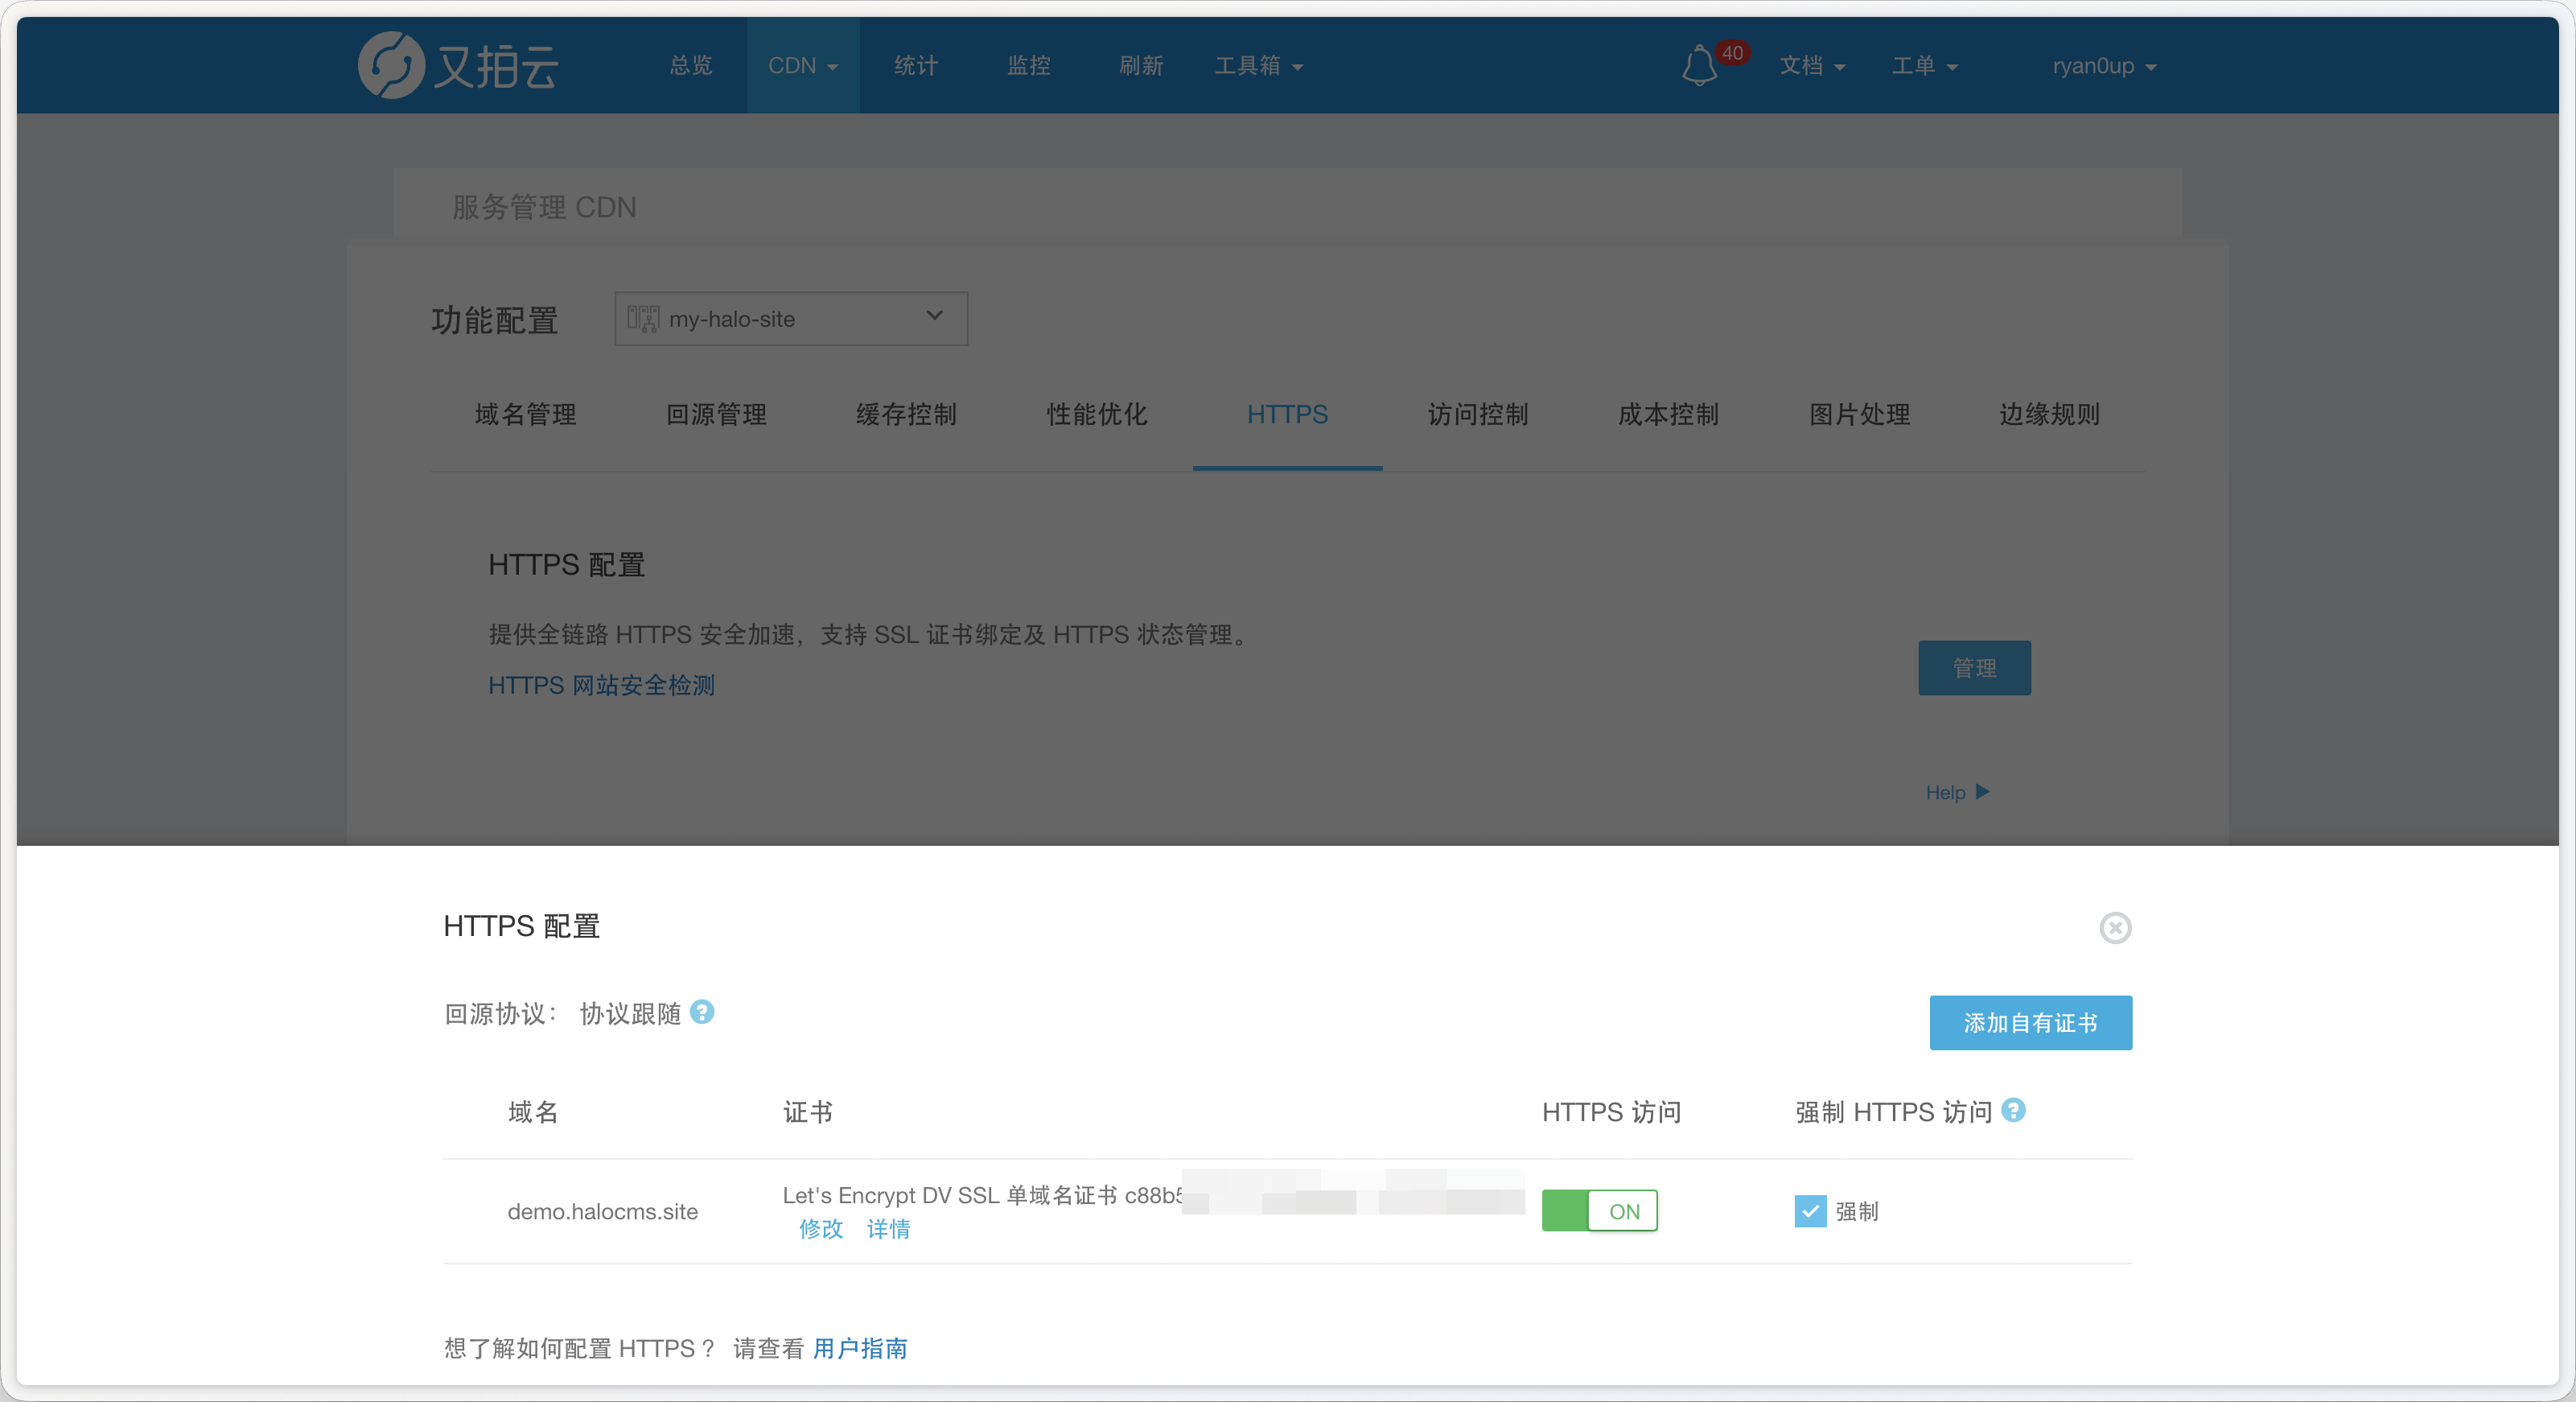
Task: Switch to the 缓存控制 tab
Action: (906, 414)
